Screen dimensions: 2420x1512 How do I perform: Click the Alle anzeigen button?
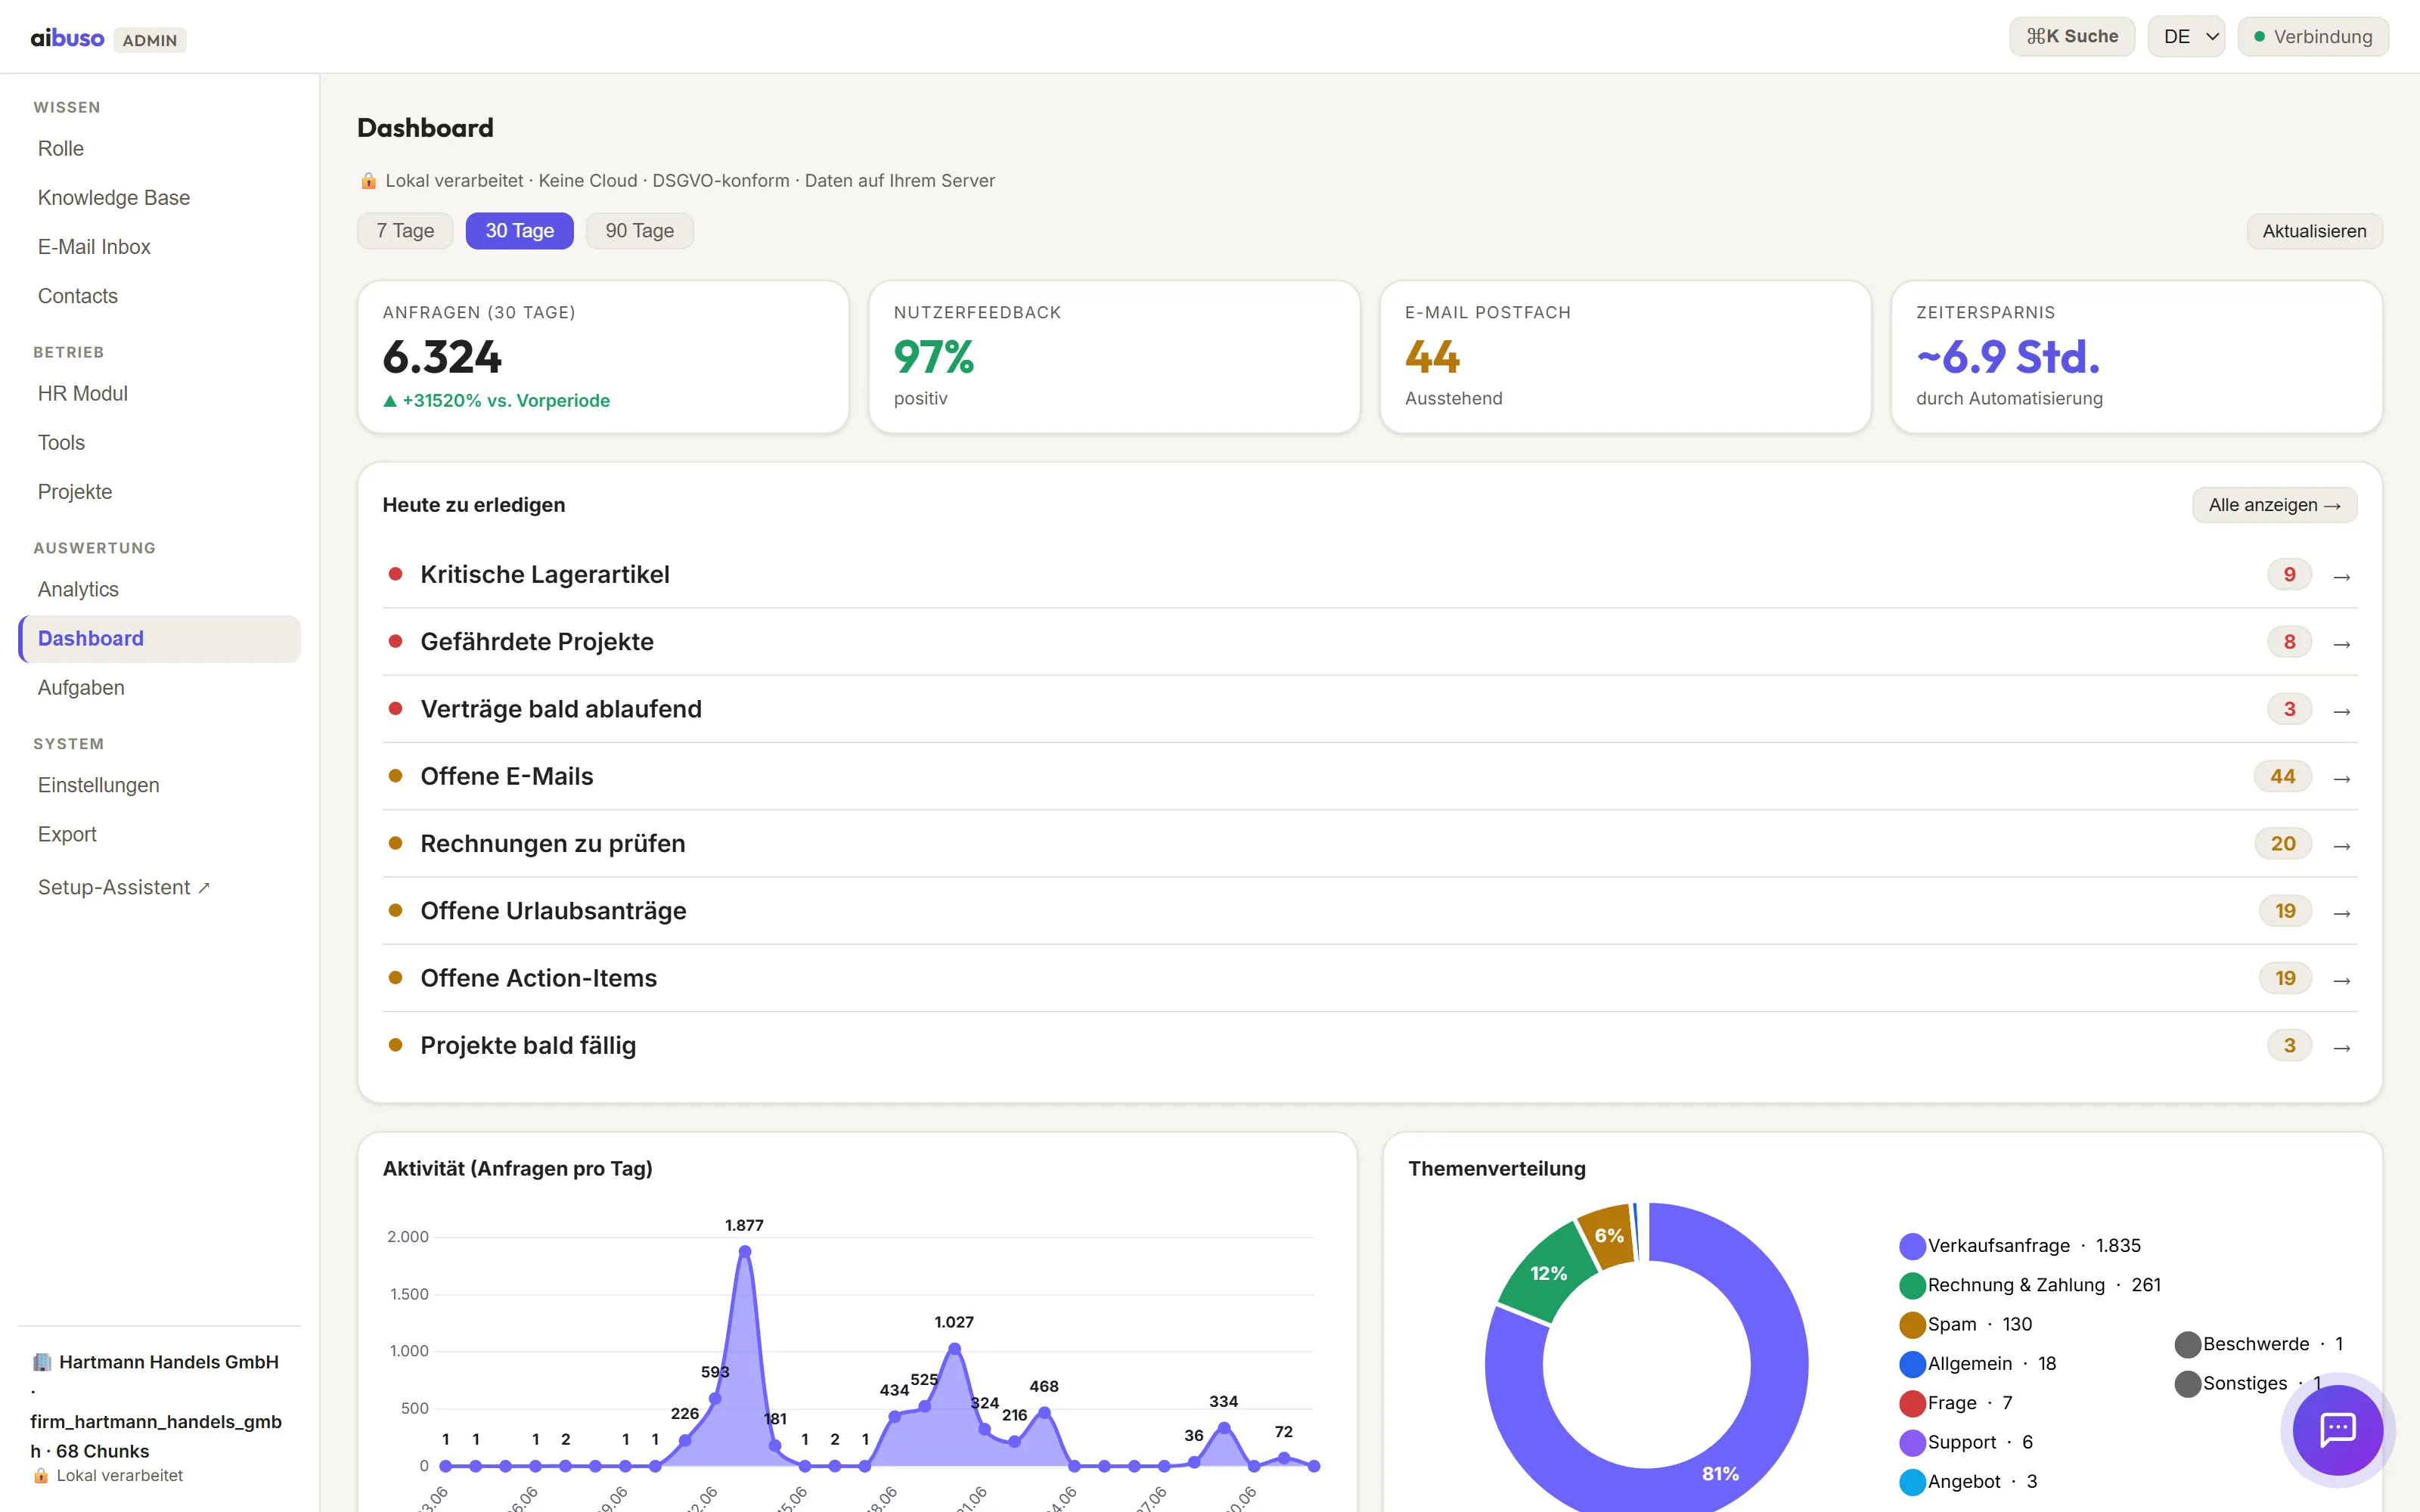tap(2274, 505)
